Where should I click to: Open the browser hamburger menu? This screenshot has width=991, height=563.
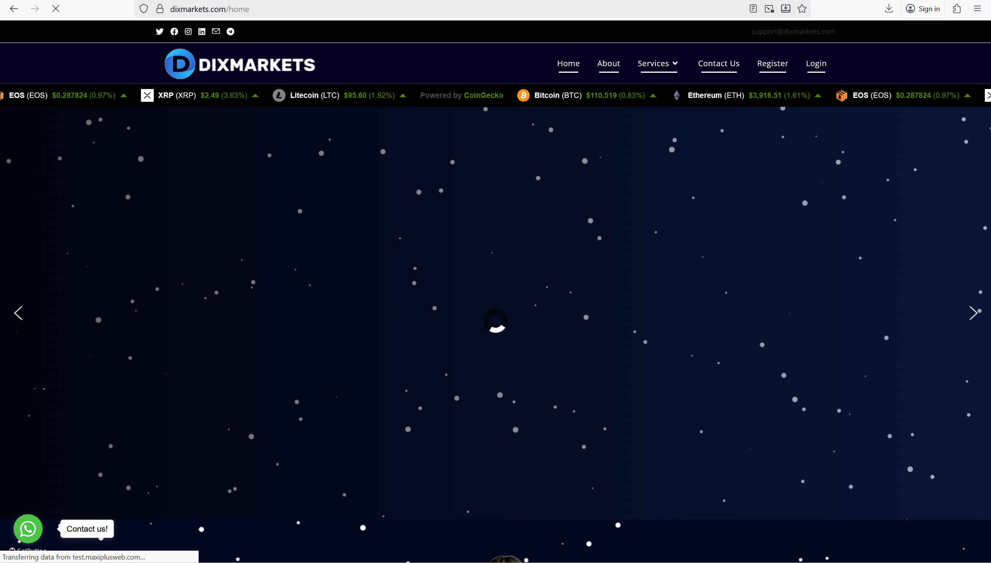977,9
